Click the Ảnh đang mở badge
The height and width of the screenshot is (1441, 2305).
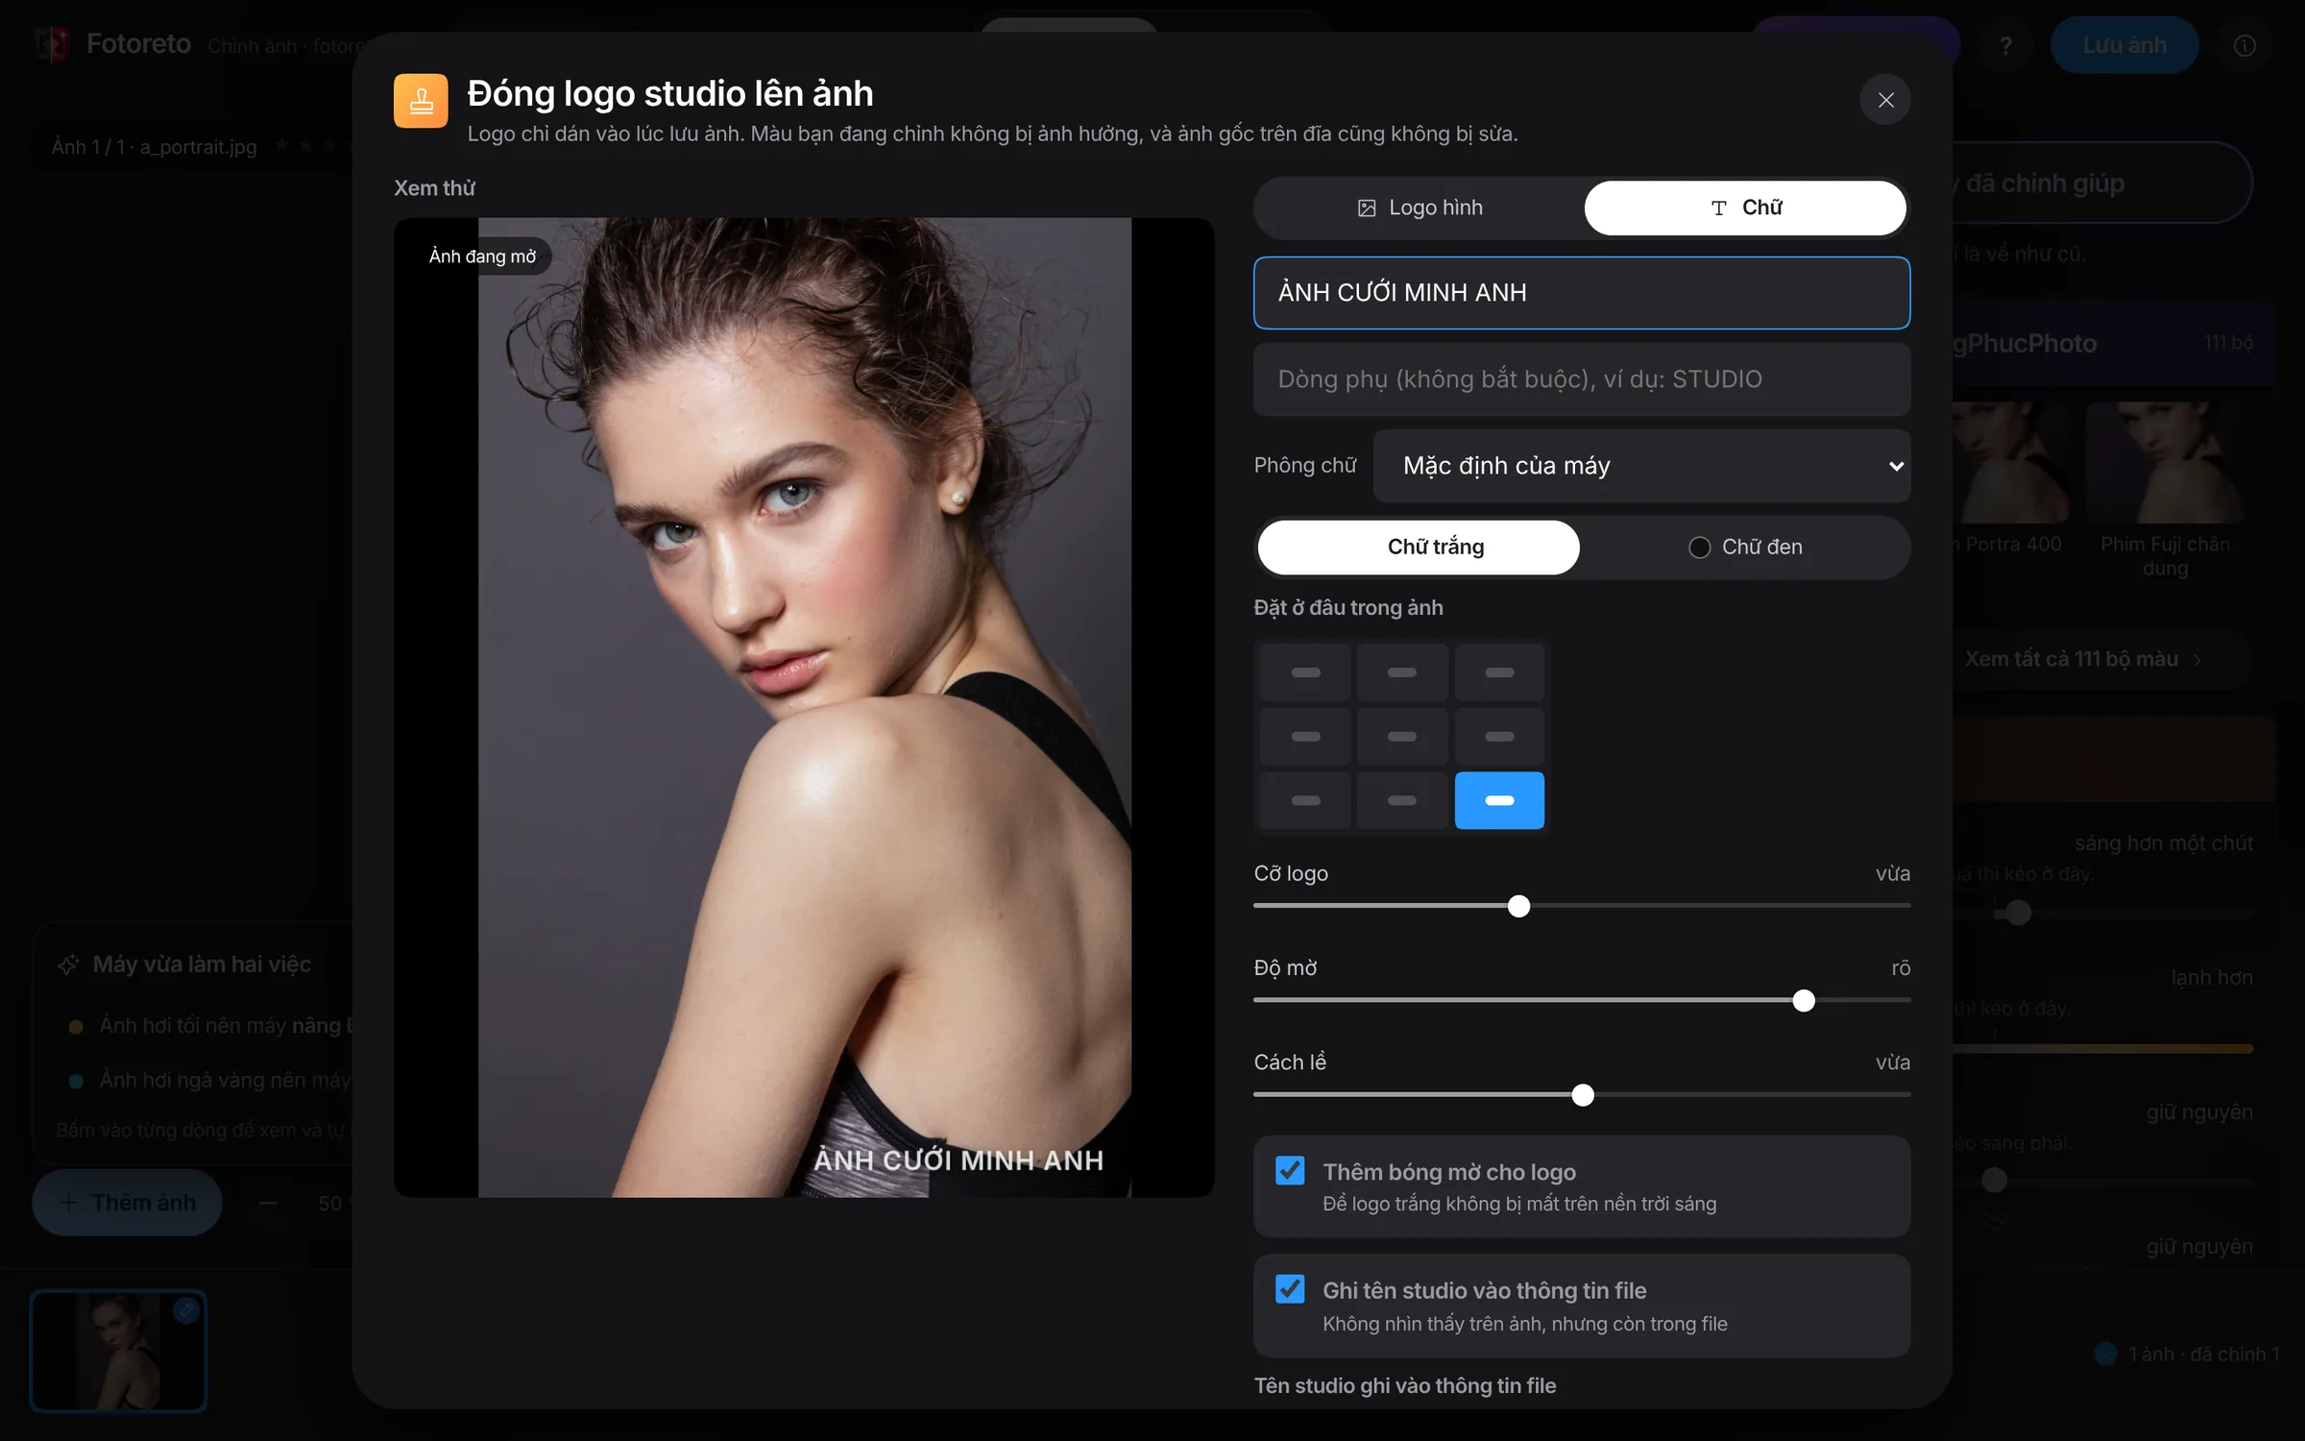[x=482, y=256]
